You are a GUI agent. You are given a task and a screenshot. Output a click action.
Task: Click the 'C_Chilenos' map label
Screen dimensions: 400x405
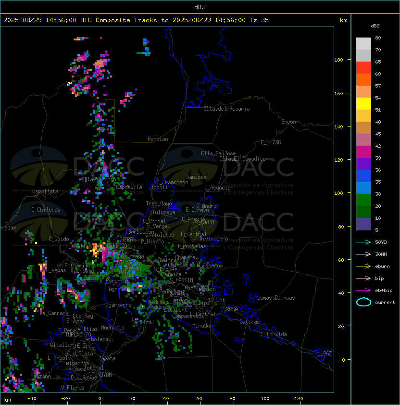pyautogui.click(x=46, y=210)
